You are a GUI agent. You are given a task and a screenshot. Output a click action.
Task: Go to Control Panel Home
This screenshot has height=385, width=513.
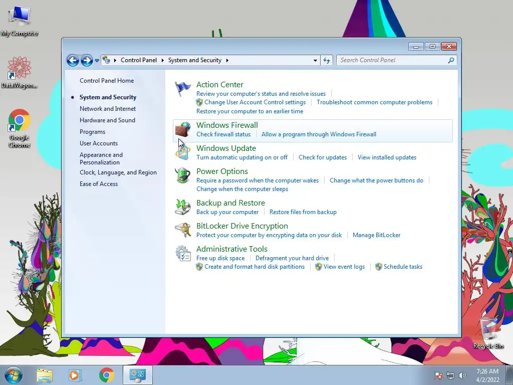(107, 81)
